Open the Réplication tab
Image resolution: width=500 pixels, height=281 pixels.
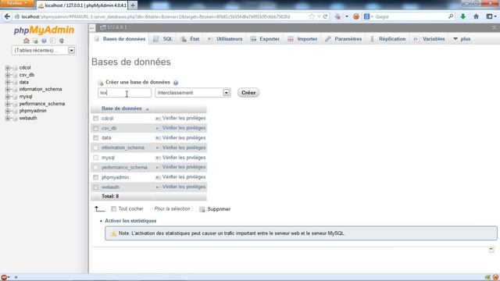click(387, 39)
